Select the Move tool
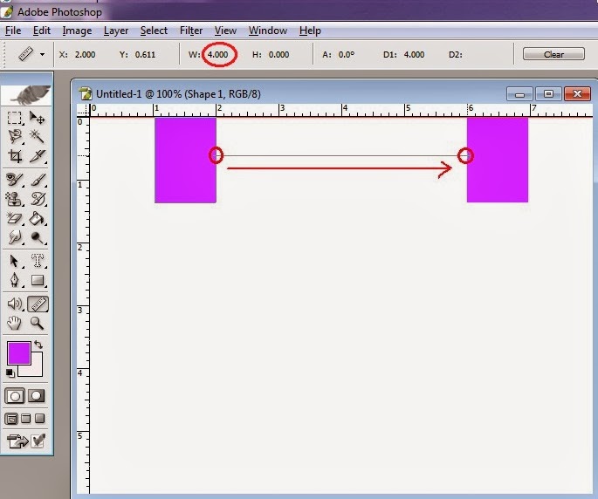 pyautogui.click(x=38, y=118)
